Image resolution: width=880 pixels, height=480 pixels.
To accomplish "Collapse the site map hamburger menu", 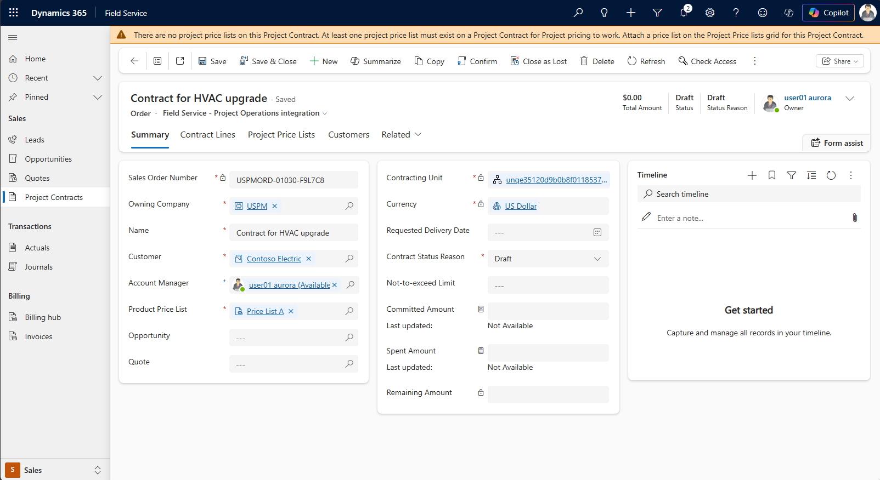I will [x=13, y=37].
